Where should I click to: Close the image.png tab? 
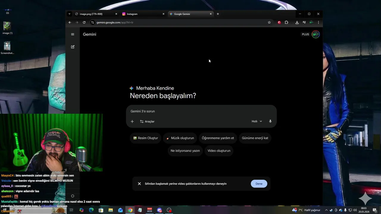tap(116, 14)
